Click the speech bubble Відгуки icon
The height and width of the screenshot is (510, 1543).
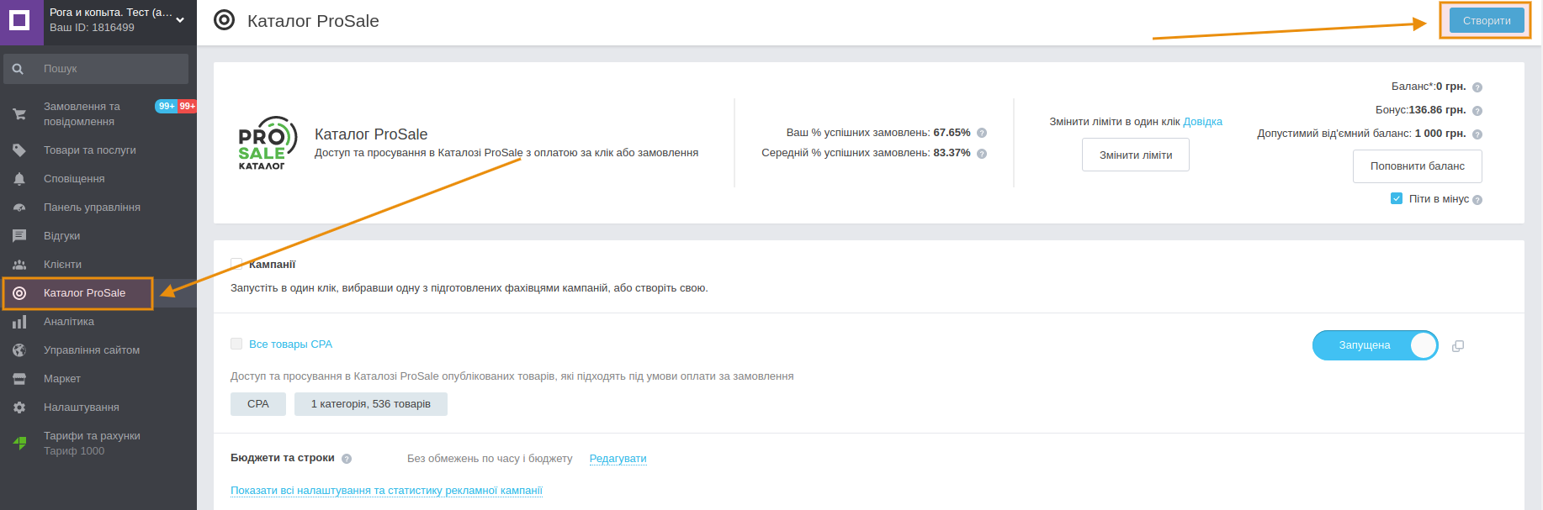coord(19,236)
